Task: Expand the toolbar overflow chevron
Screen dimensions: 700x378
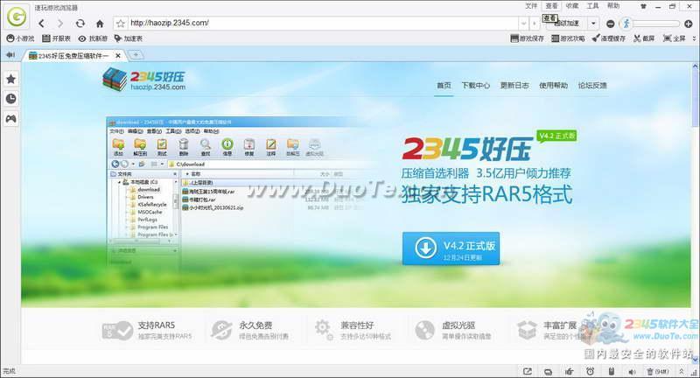Action: 694,38
